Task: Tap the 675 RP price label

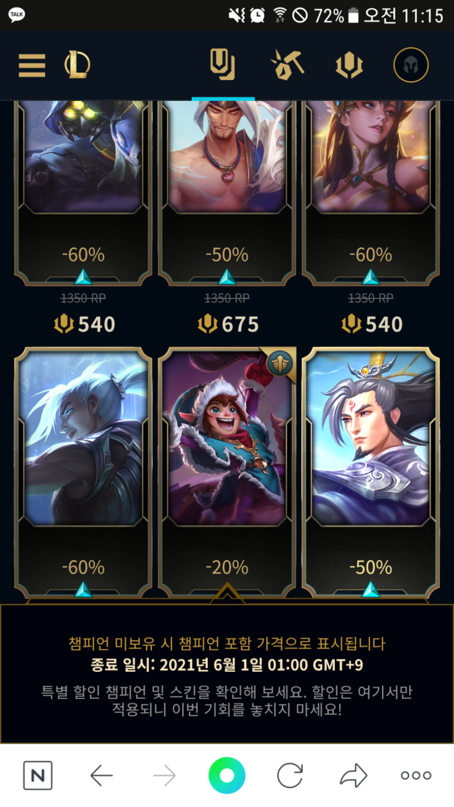Action: click(228, 324)
